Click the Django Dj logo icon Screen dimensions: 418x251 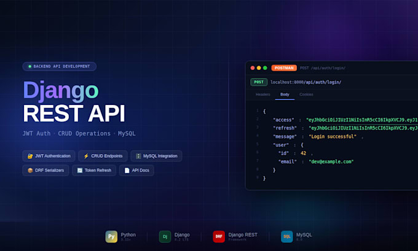coord(165,237)
